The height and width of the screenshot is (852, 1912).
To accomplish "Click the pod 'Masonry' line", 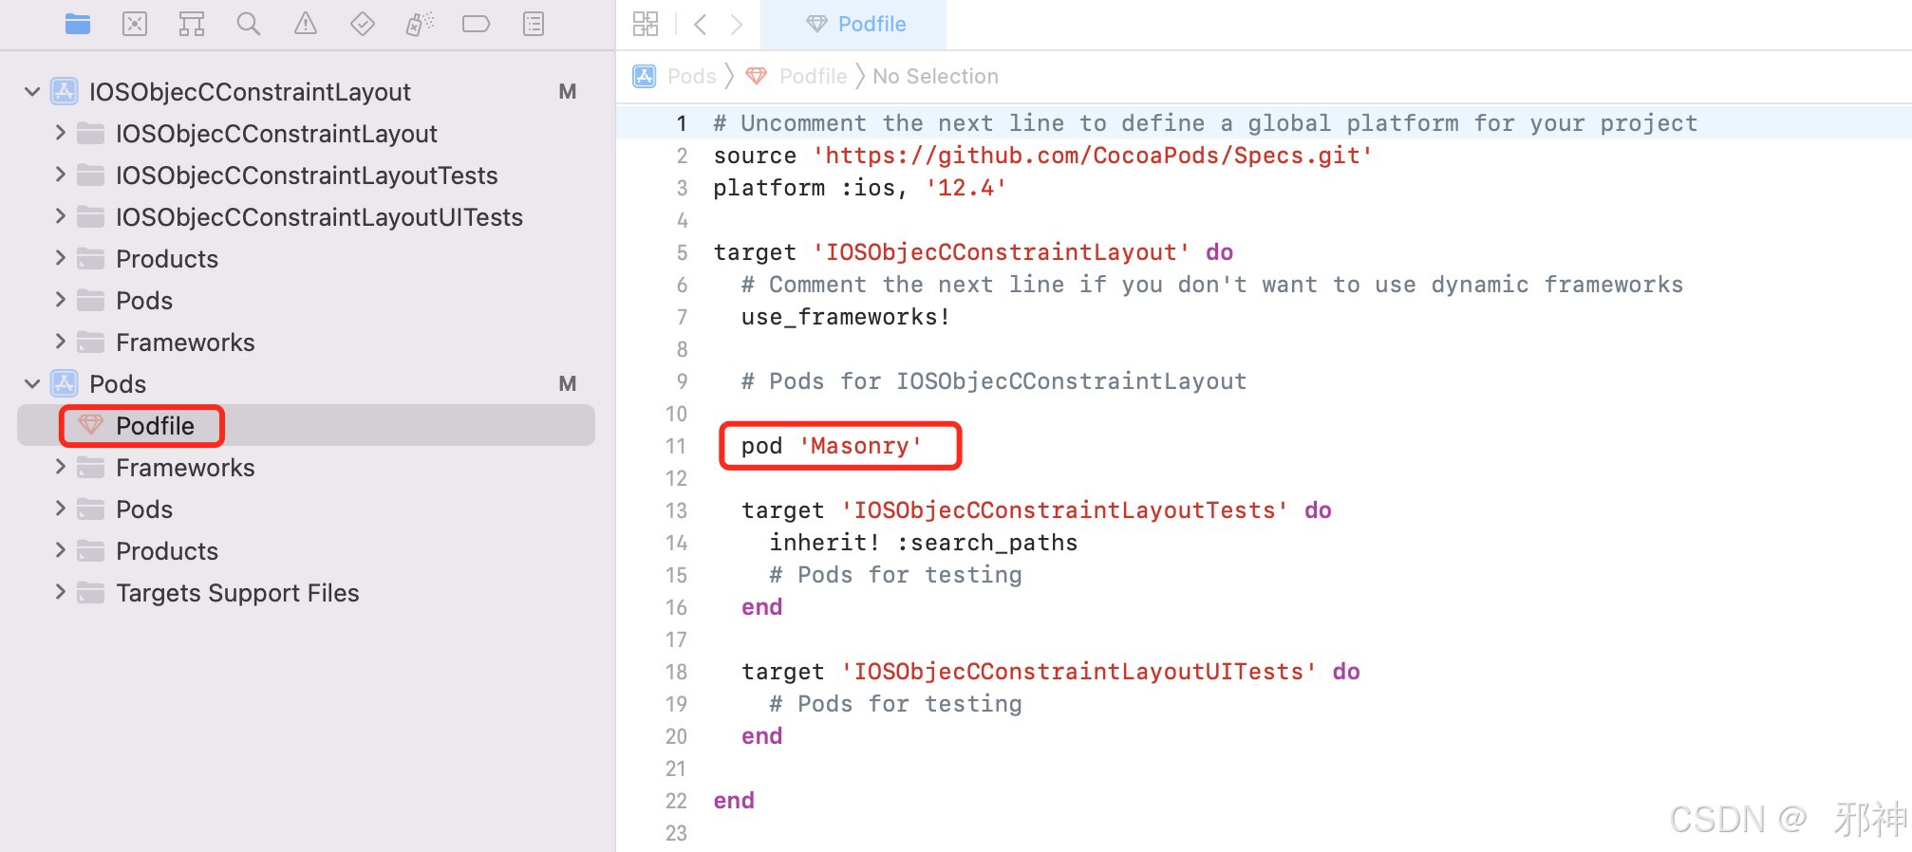I will point(832,446).
